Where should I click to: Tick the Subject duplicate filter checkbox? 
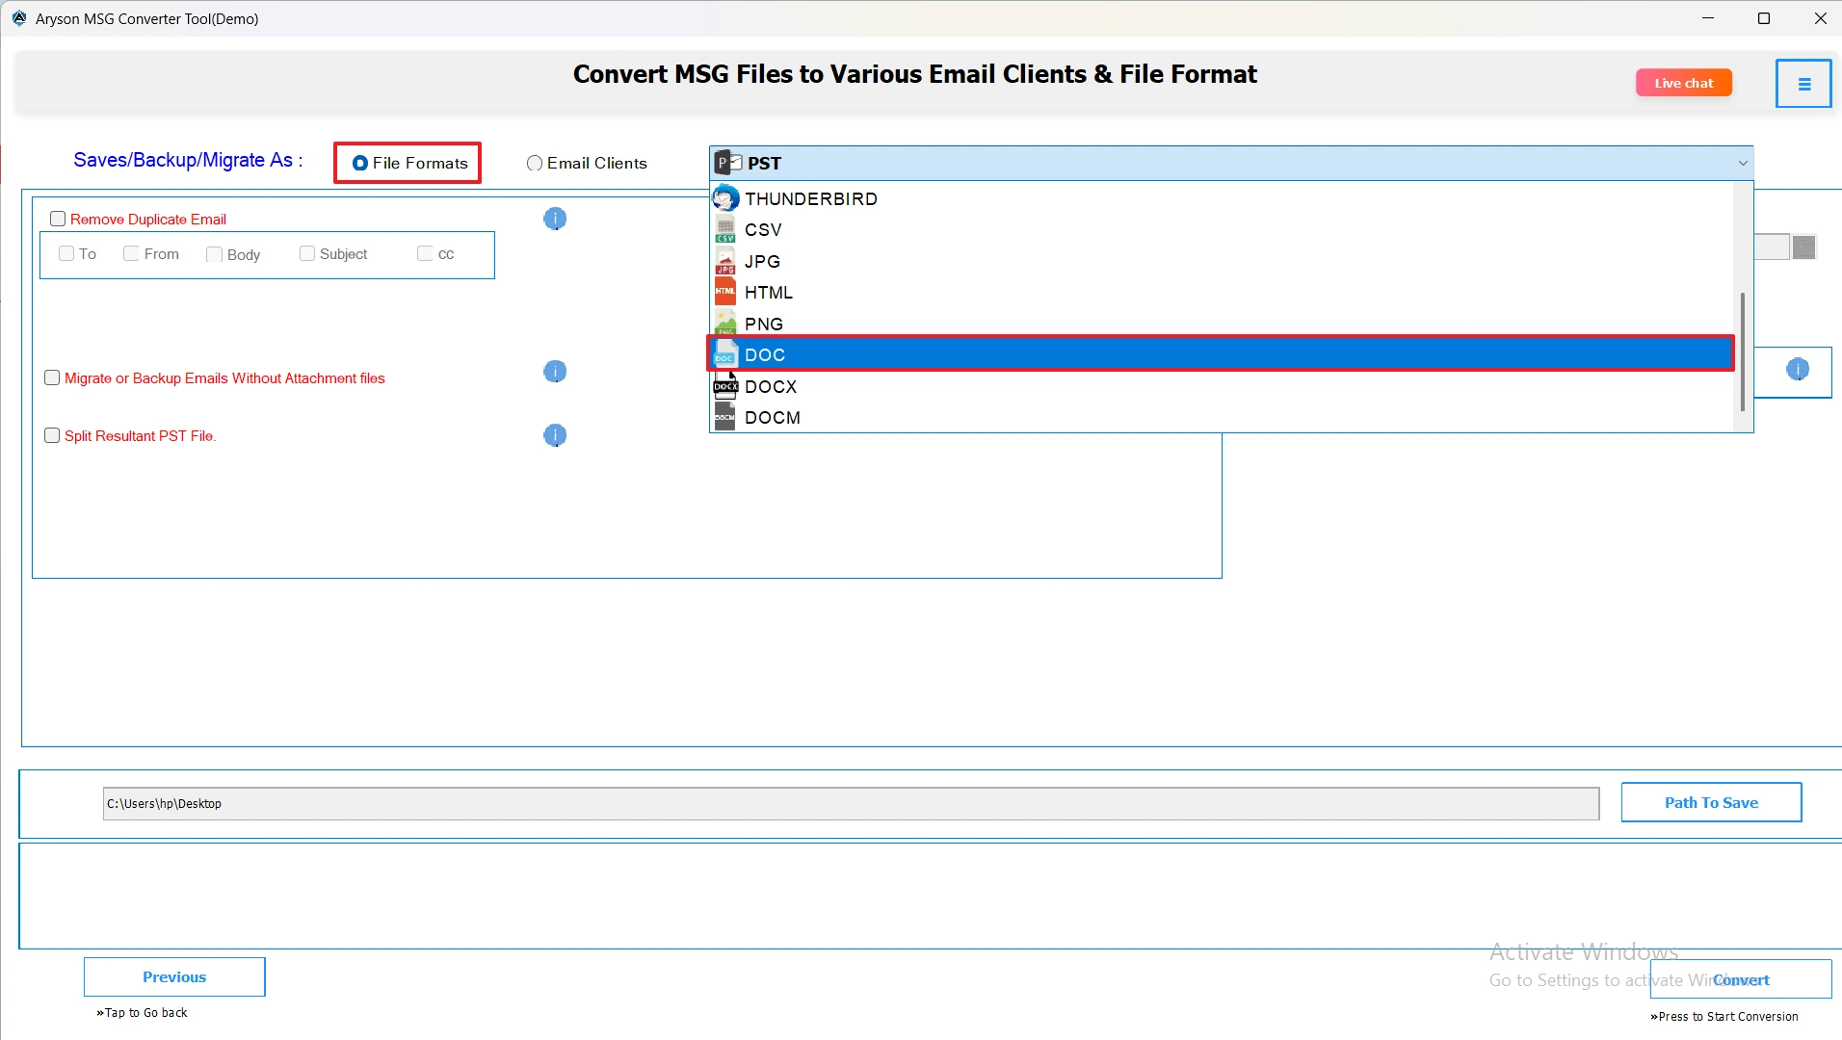click(307, 253)
